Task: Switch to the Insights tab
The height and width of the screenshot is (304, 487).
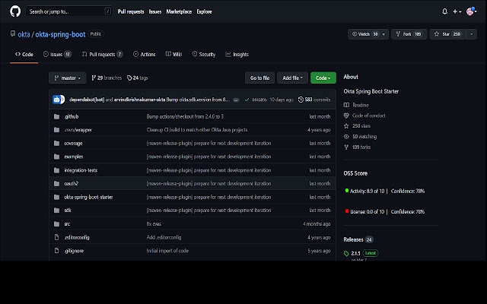Action: [237, 54]
